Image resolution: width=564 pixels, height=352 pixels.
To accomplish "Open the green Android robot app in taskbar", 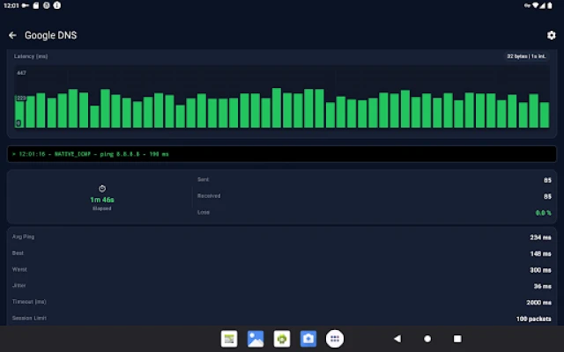I will [282, 339].
